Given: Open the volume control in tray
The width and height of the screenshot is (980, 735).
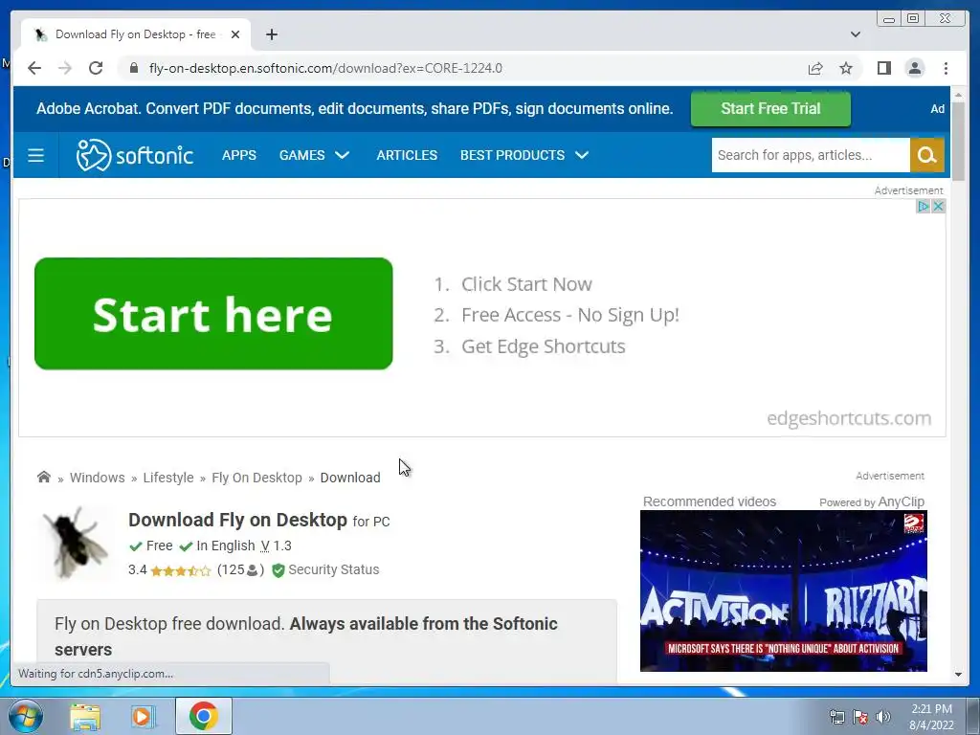Looking at the screenshot, I should click(x=883, y=717).
